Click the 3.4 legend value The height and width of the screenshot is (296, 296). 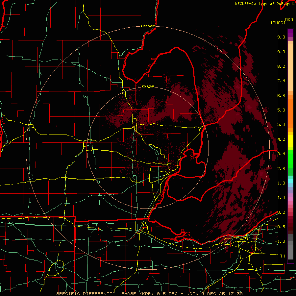[281, 154]
